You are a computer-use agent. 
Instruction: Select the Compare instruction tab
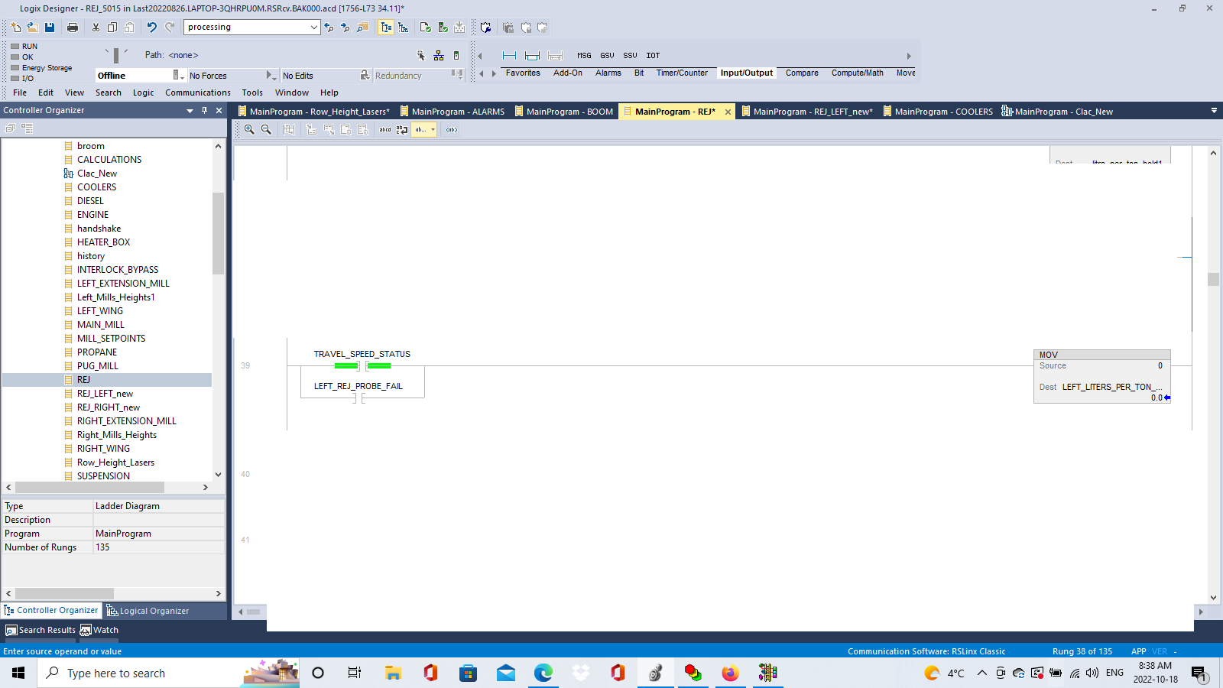click(802, 73)
